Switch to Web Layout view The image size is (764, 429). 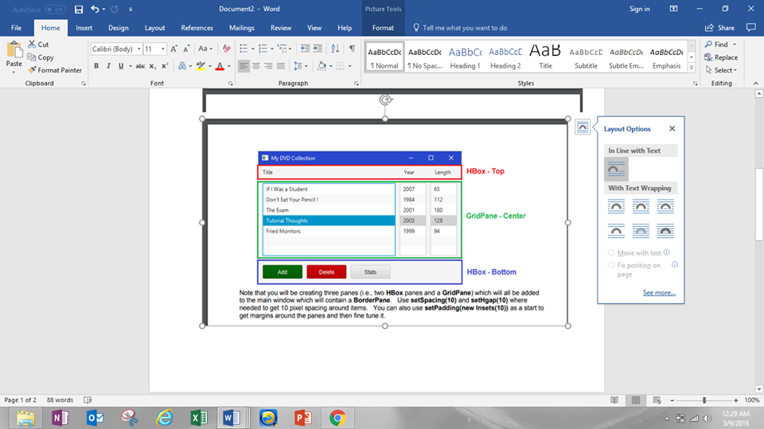tap(657, 400)
